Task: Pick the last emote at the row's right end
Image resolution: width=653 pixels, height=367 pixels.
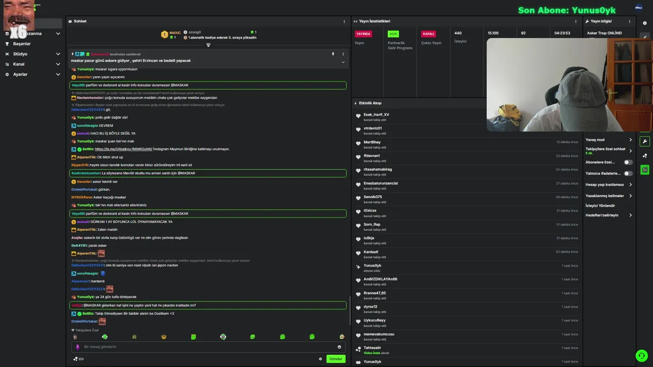Action: point(342,337)
